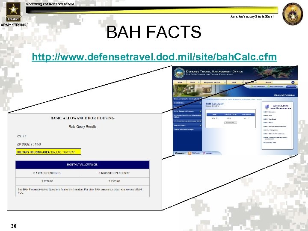Click the U.S. Army star logo
The height and width of the screenshot is (231, 308).
point(13,12)
